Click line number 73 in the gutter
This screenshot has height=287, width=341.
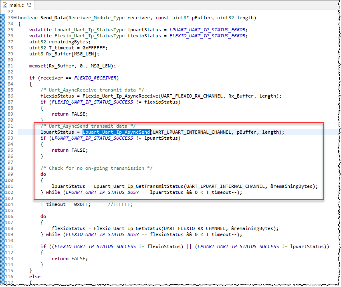[x=10, y=18]
